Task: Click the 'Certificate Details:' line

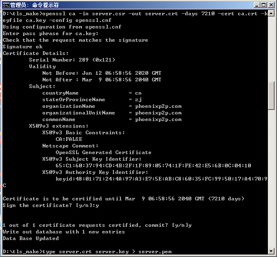Action: (36, 53)
